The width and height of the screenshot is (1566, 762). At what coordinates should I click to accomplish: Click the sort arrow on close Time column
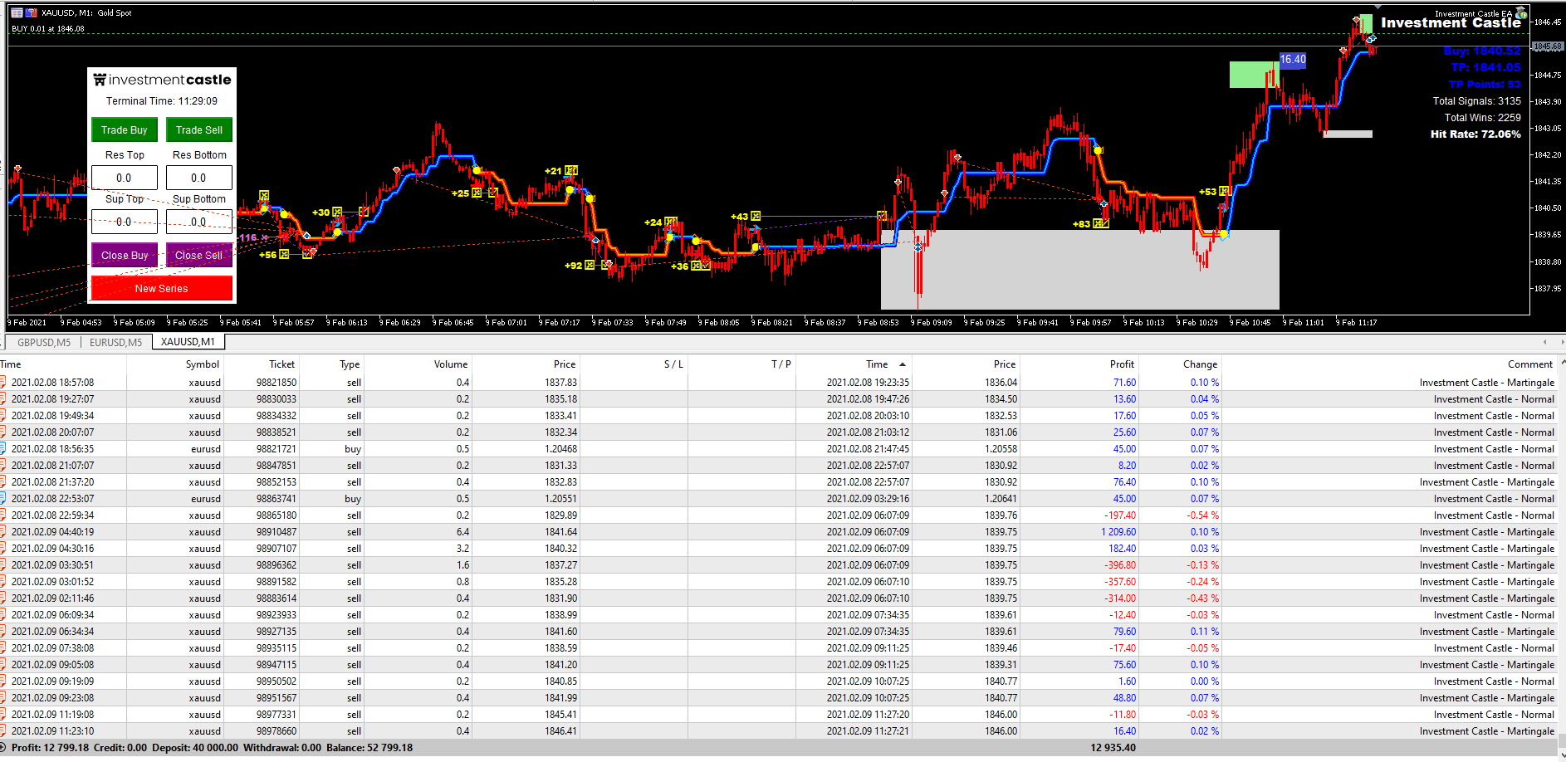coord(903,364)
